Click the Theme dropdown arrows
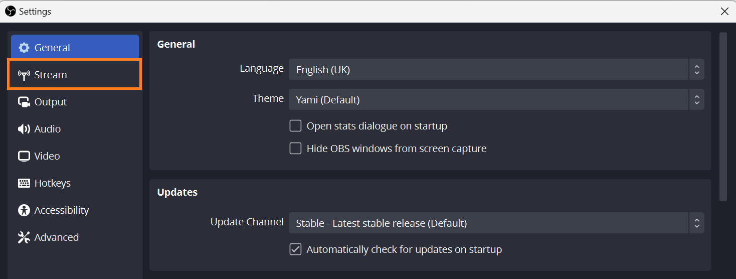Image resolution: width=736 pixels, height=279 pixels. click(696, 99)
